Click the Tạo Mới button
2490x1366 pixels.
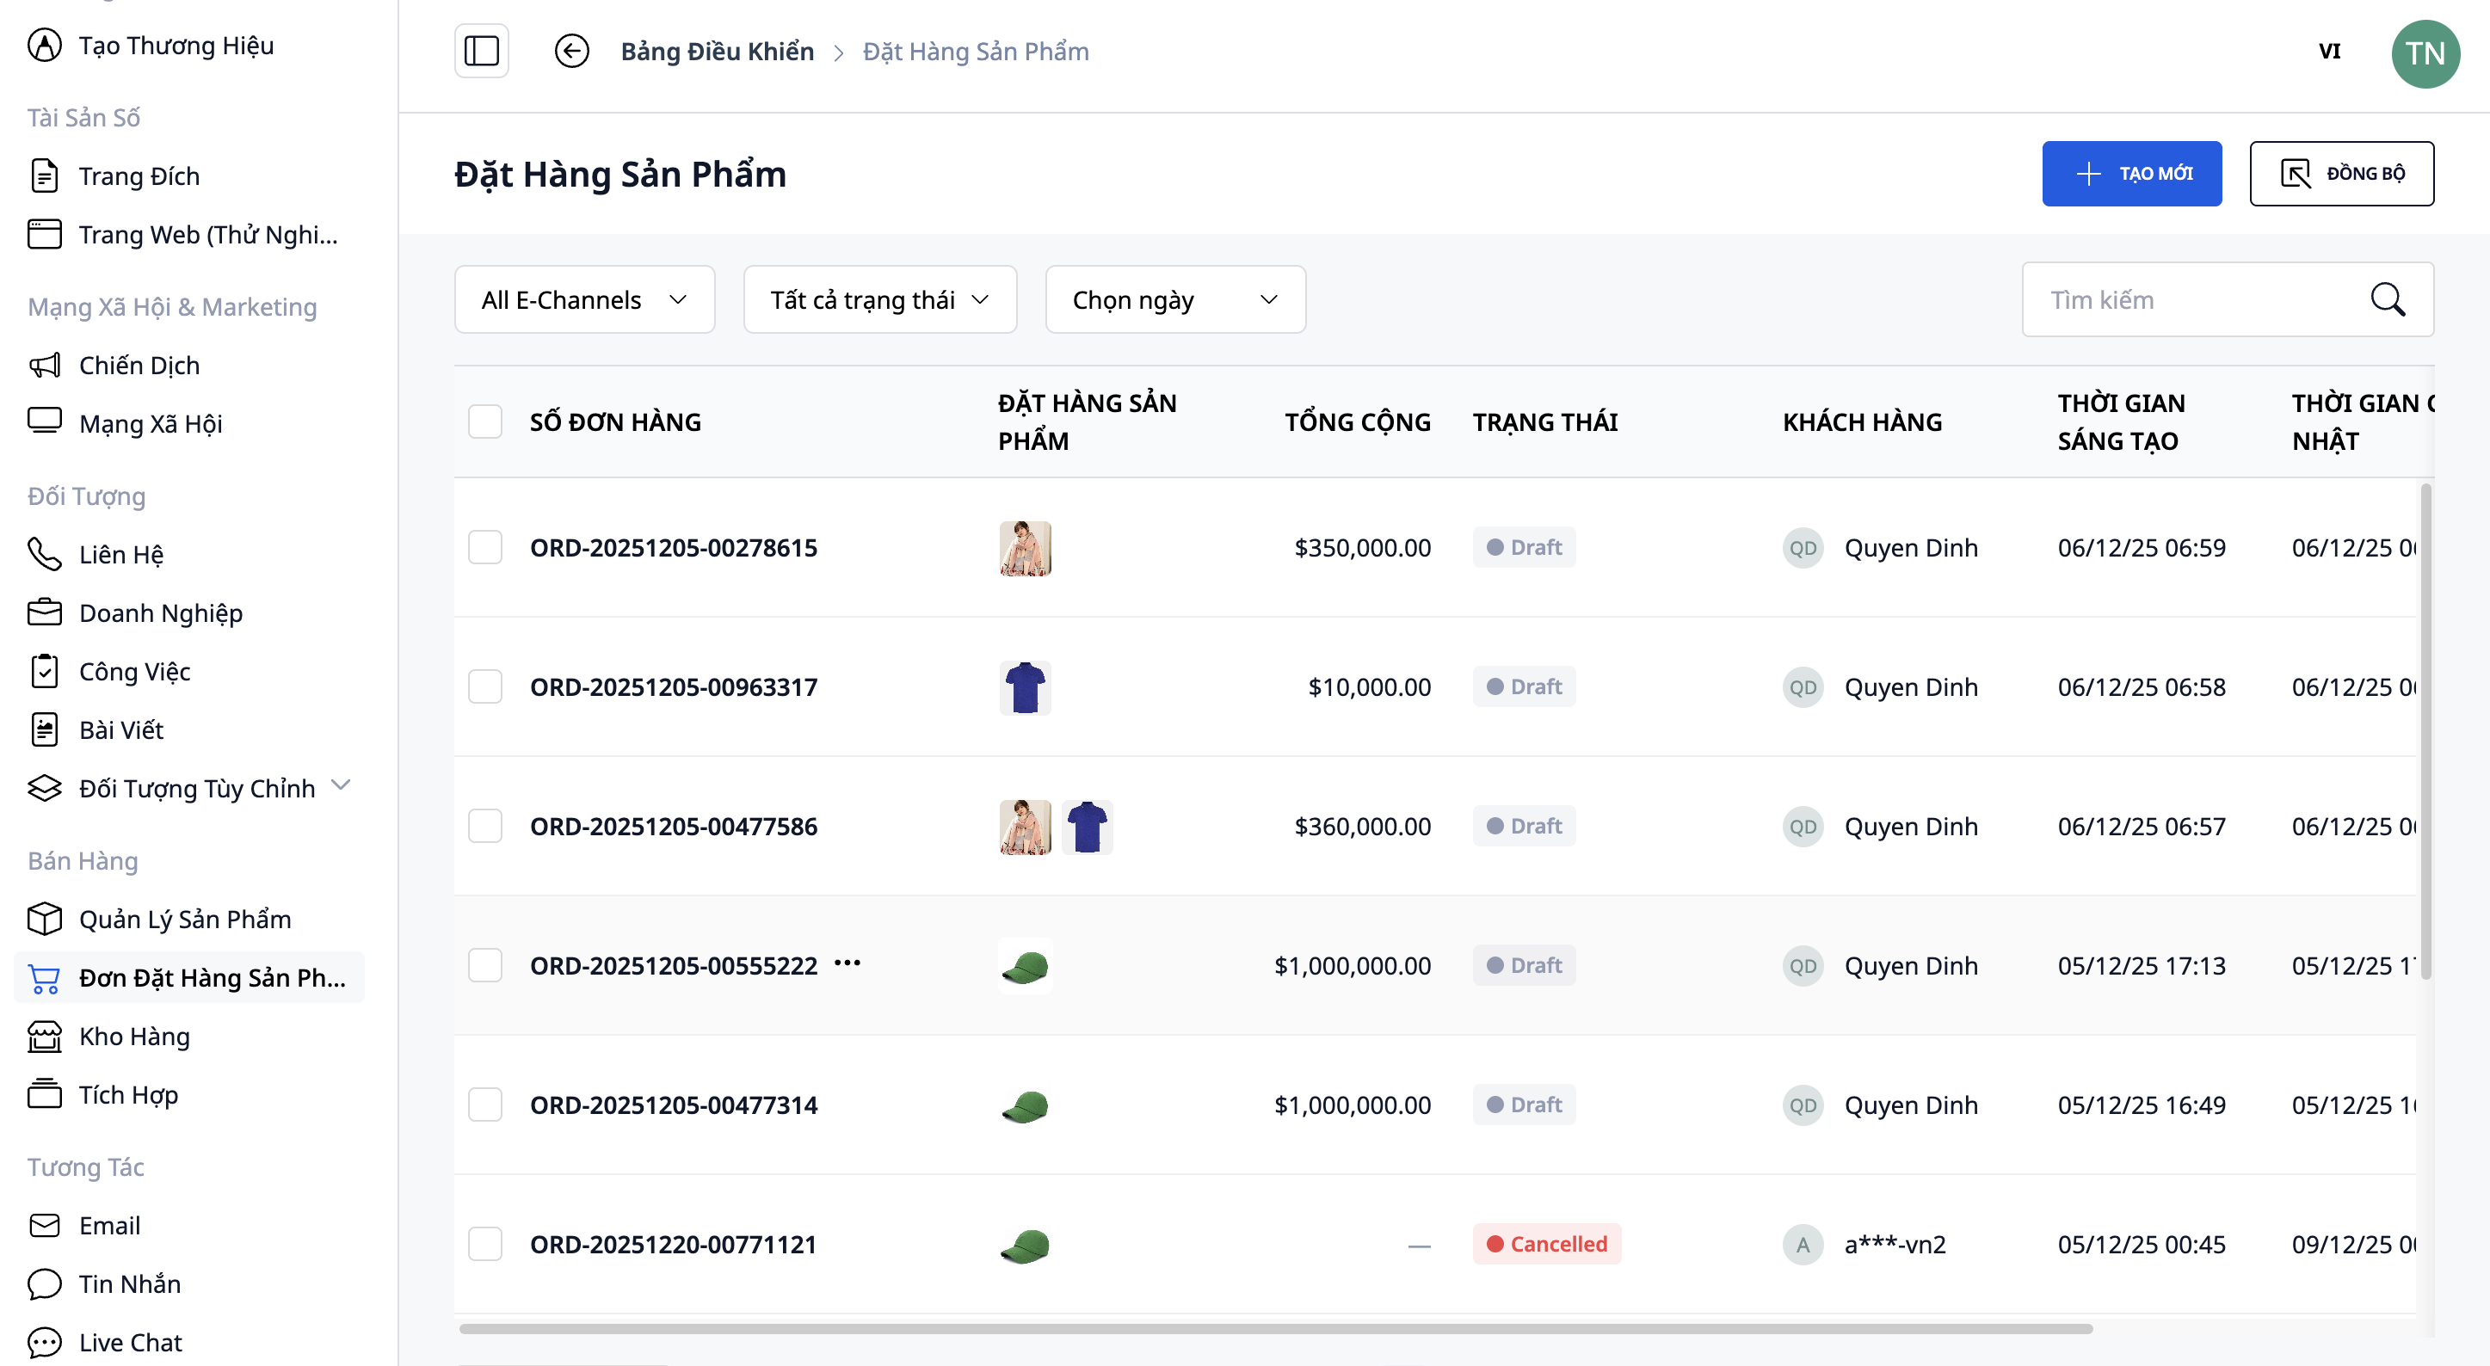pyautogui.click(x=2130, y=174)
